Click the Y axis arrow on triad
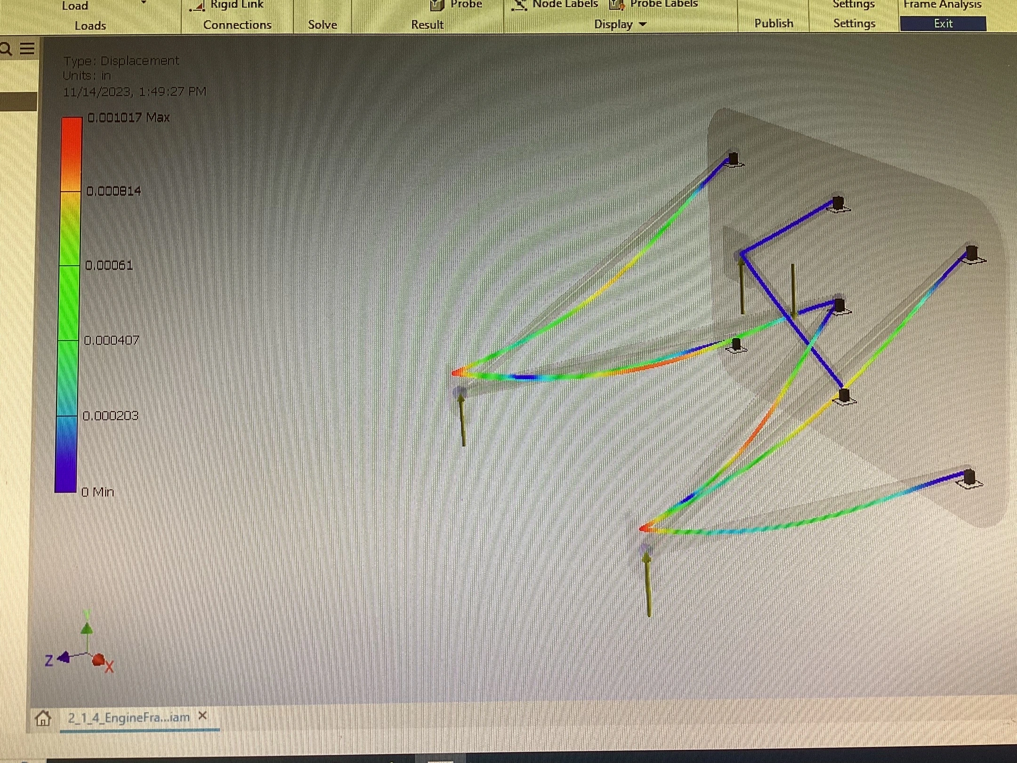 pos(87,627)
